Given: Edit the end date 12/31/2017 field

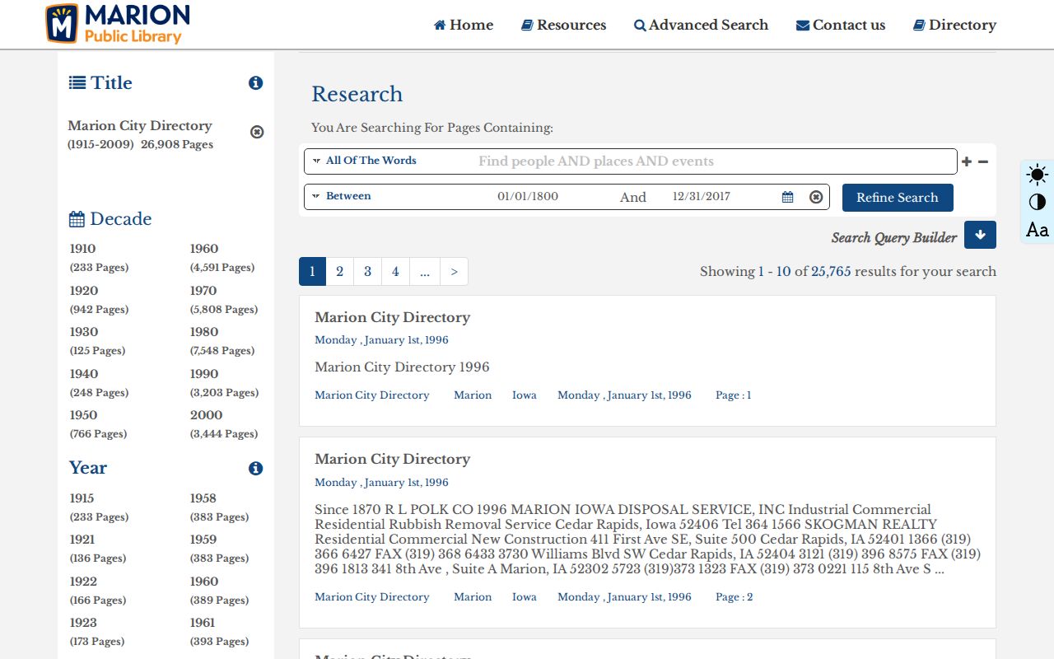Looking at the screenshot, I should point(702,197).
